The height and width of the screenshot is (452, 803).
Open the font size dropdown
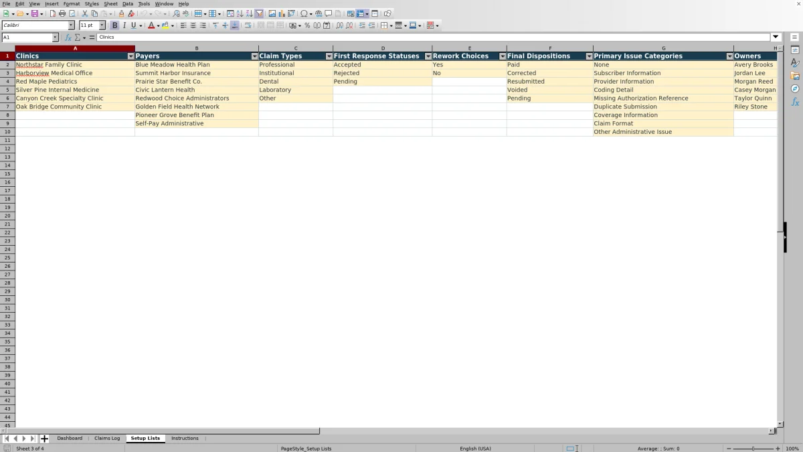pyautogui.click(x=102, y=25)
